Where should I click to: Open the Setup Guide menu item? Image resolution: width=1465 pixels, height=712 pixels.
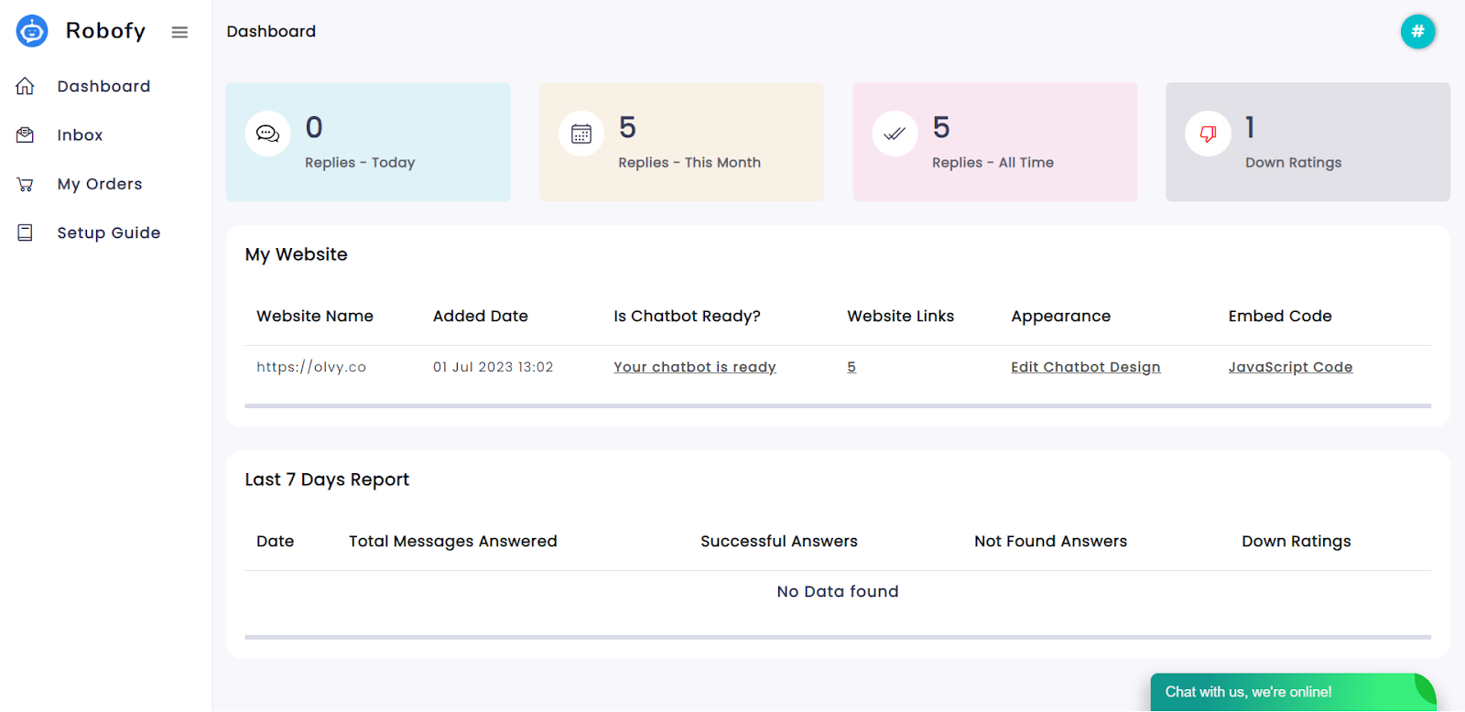109,233
